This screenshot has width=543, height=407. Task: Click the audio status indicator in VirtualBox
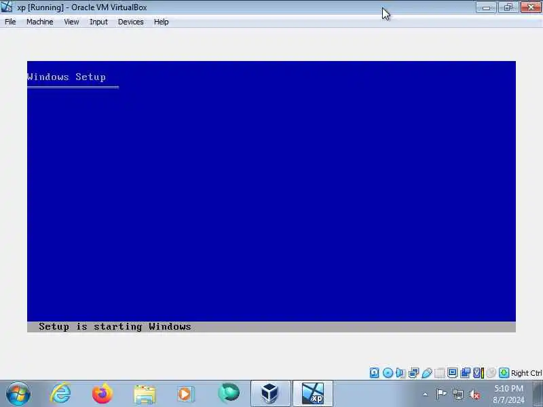[x=400, y=372]
